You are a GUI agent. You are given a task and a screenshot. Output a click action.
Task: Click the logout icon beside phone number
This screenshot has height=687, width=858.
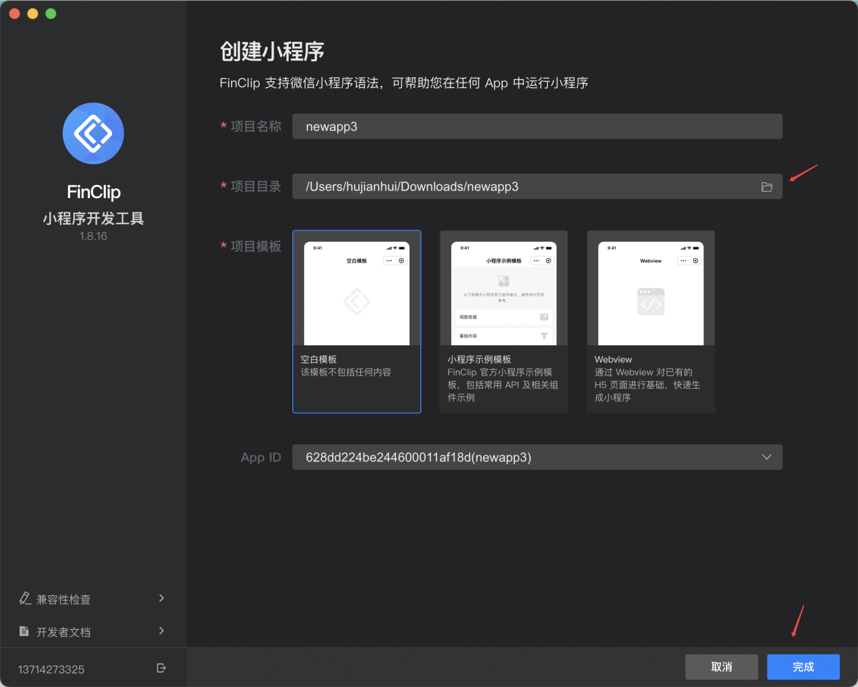click(161, 668)
